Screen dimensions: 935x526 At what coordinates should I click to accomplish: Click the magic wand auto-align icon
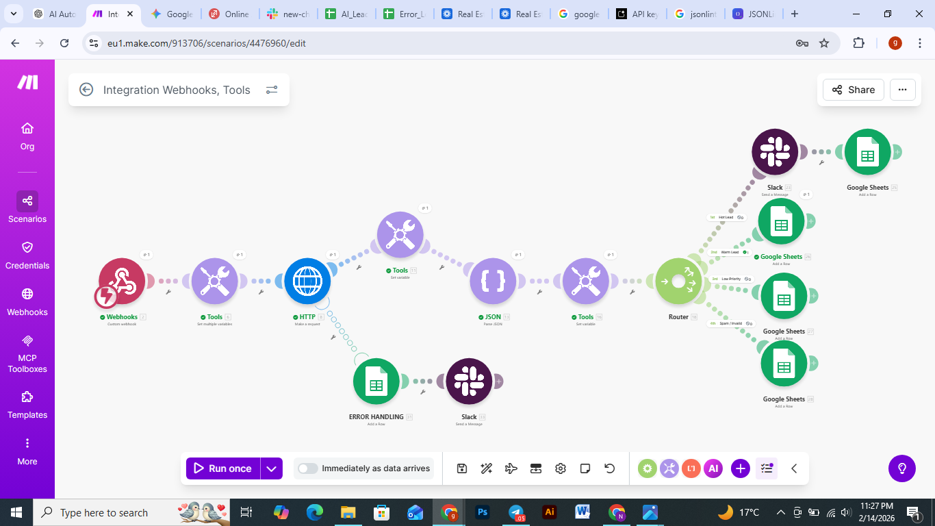pos(487,468)
